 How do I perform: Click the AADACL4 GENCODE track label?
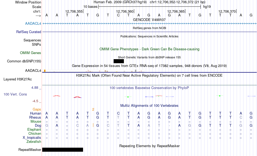coord(33,23)
